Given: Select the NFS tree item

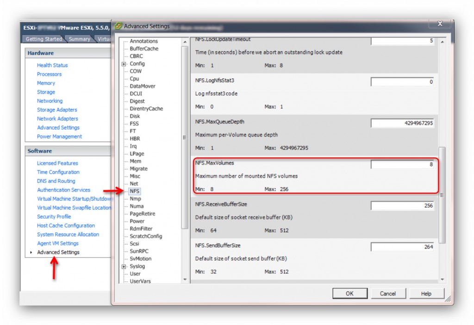Looking at the screenshot, I should pyautogui.click(x=135, y=191).
